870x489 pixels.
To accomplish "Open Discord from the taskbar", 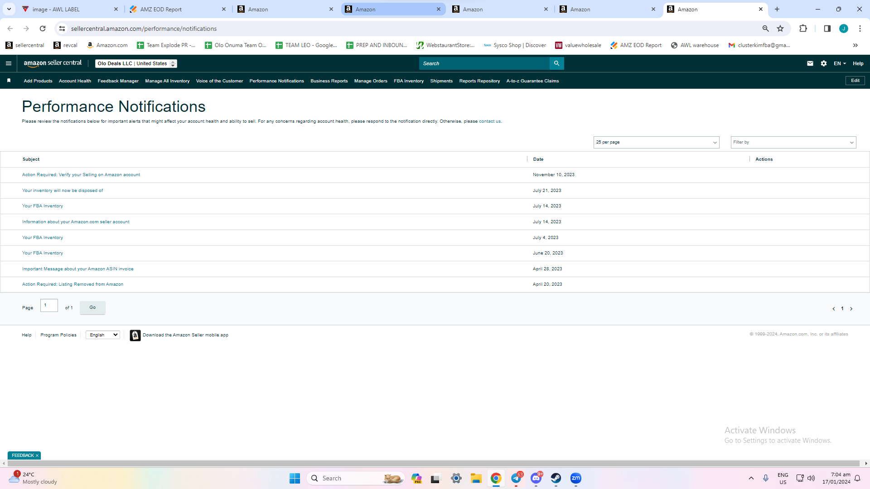I will click(x=536, y=478).
